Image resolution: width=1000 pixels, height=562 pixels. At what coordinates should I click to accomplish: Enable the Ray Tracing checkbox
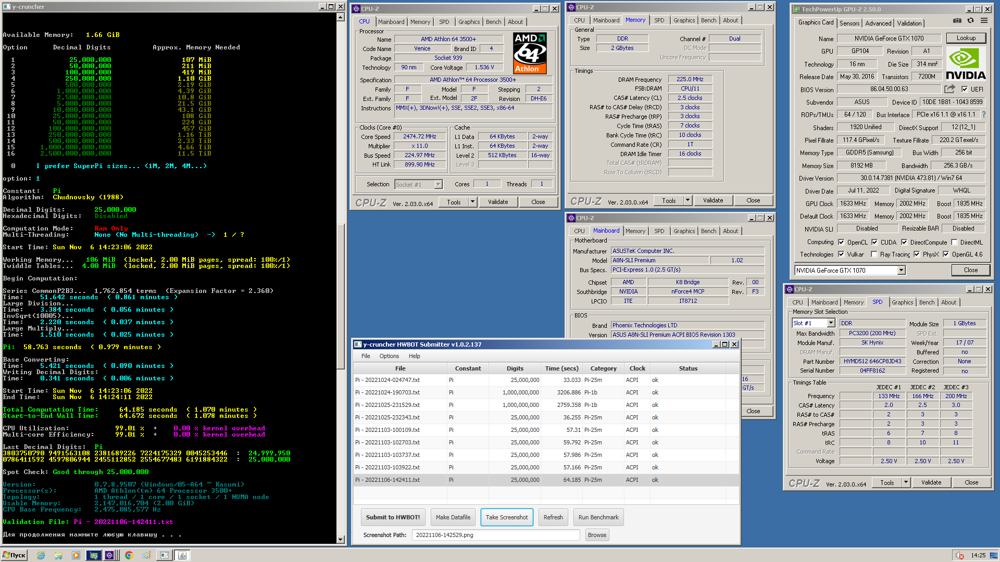click(x=874, y=254)
